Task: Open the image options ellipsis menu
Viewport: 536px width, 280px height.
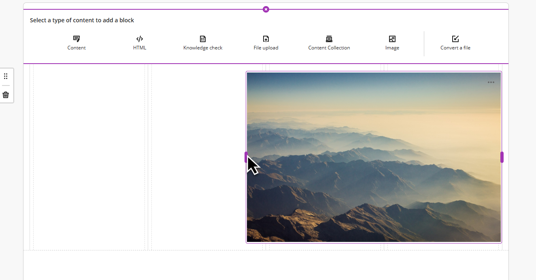Action: click(491, 82)
